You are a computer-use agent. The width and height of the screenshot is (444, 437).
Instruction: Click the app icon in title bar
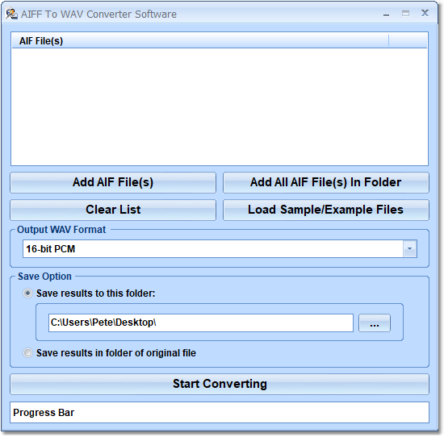pyautogui.click(x=11, y=14)
